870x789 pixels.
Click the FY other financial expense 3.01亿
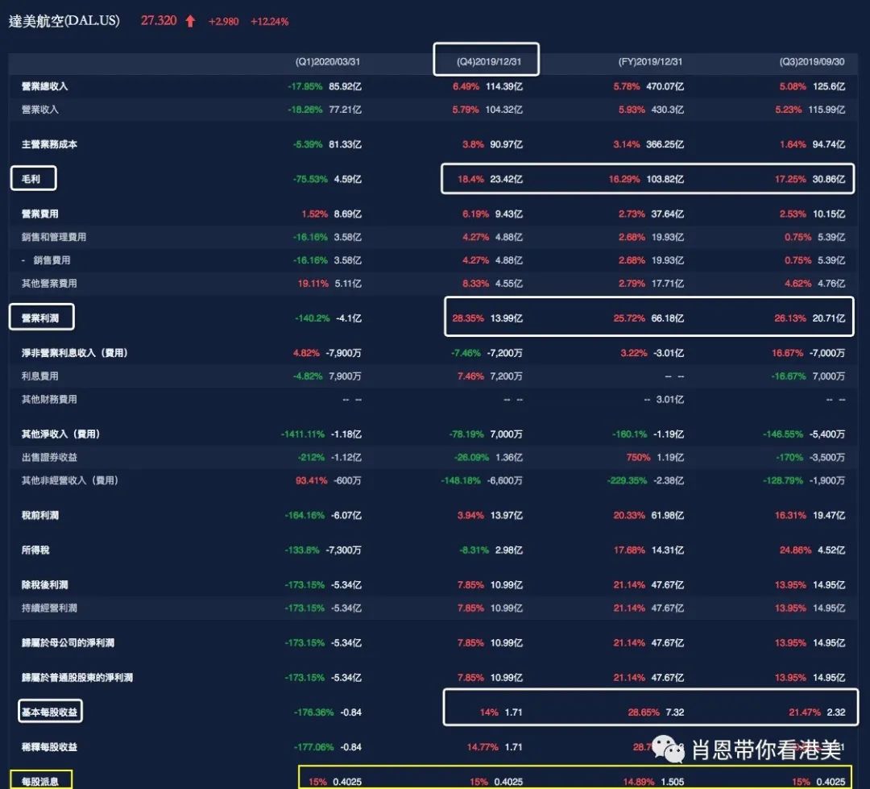coord(670,400)
